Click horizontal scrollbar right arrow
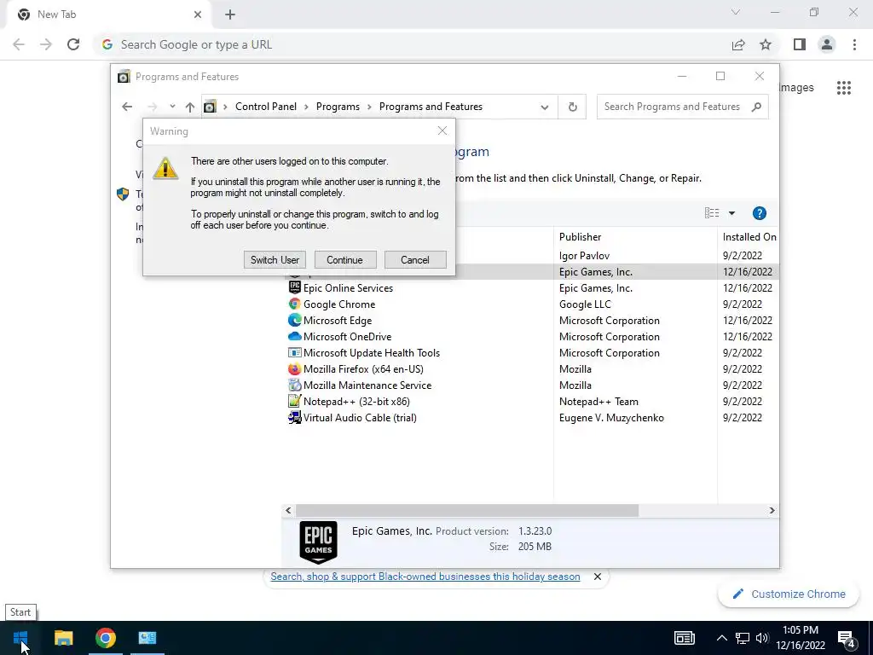The width and height of the screenshot is (873, 655). tap(772, 510)
